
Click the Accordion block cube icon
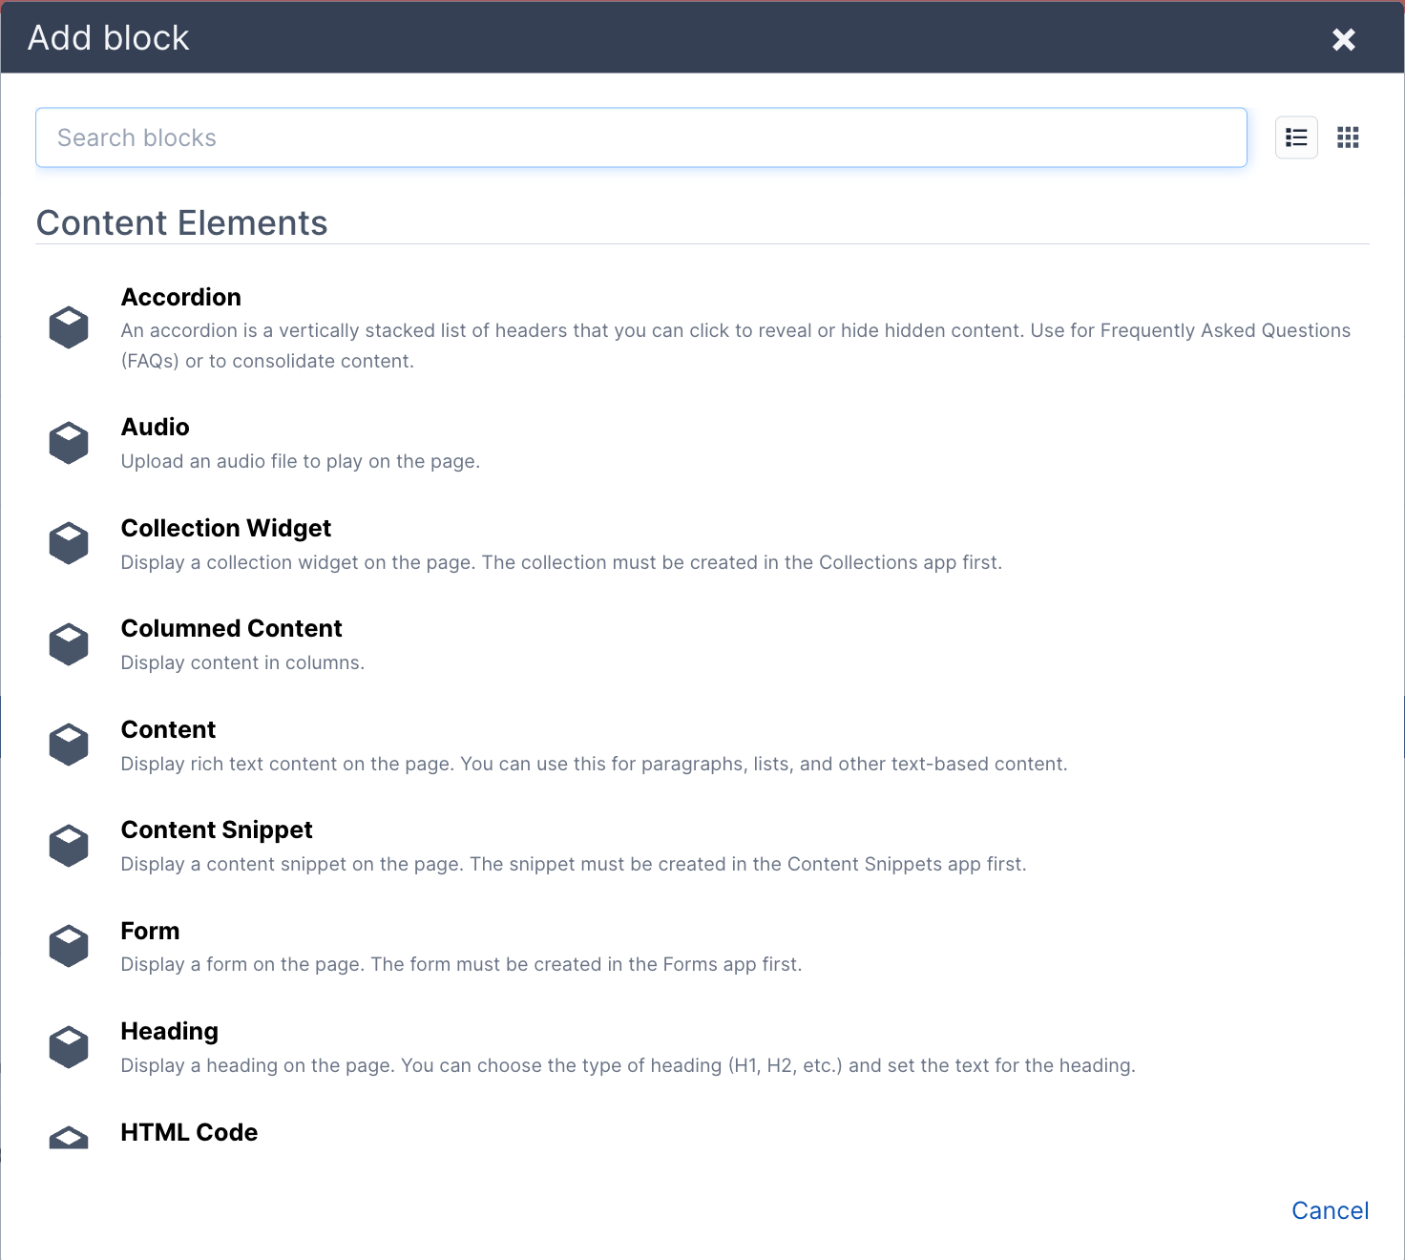69,327
